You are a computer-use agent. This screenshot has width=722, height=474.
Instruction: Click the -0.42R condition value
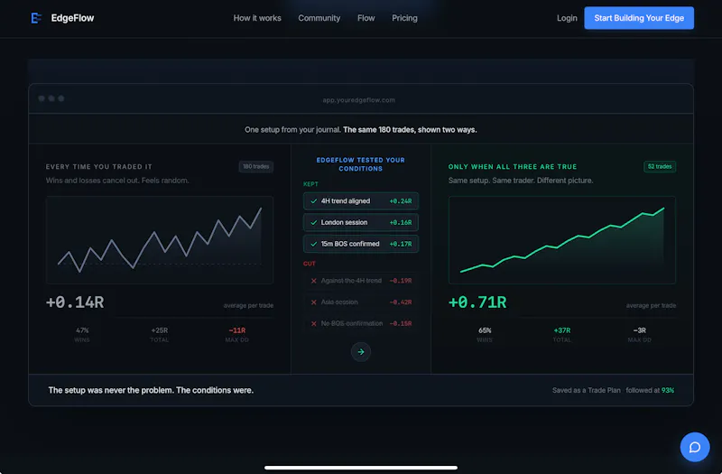(x=400, y=302)
